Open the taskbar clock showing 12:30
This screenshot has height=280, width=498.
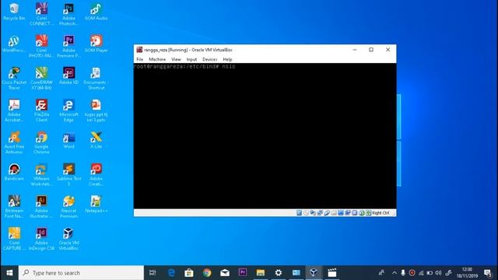pyautogui.click(x=467, y=273)
